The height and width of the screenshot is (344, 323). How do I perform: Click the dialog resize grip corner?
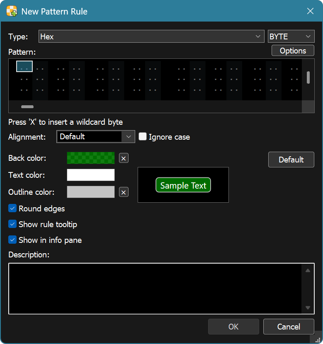click(318, 340)
